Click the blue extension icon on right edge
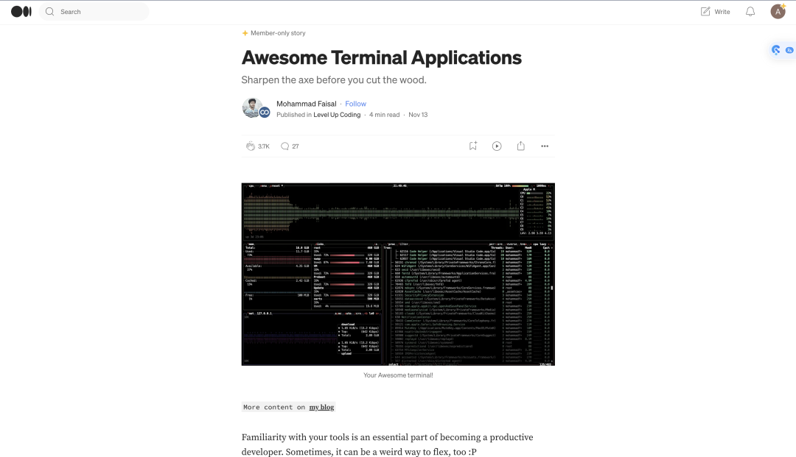 775,49
